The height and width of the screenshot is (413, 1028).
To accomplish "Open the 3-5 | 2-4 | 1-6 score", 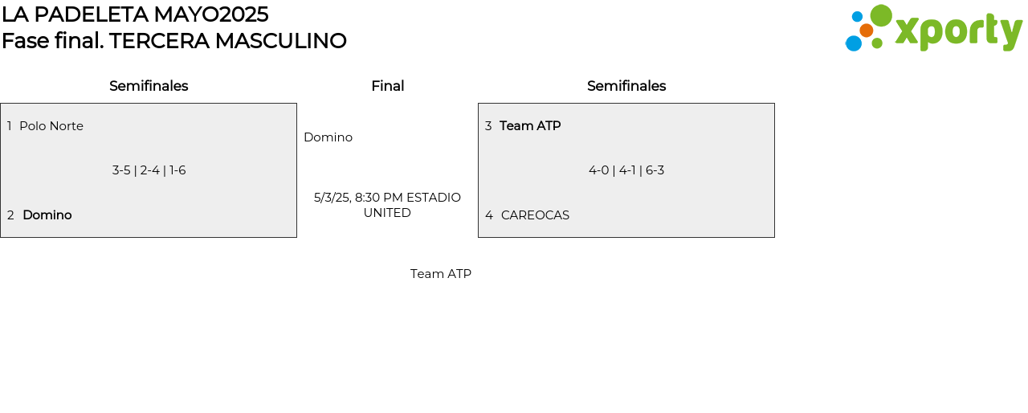I will 149,170.
